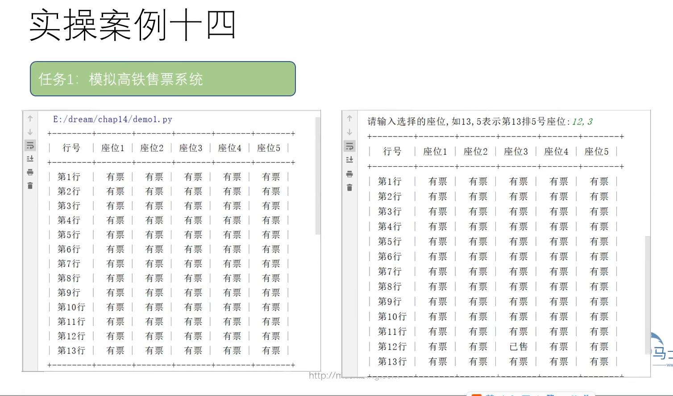Image resolution: width=673 pixels, height=396 pixels.
Task: Select the 第13行 label in right console
Action: pos(392,362)
